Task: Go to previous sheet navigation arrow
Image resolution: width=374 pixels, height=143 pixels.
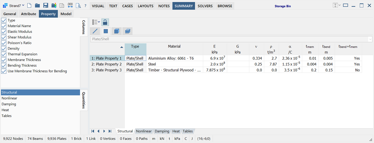Action: (x=99, y=131)
